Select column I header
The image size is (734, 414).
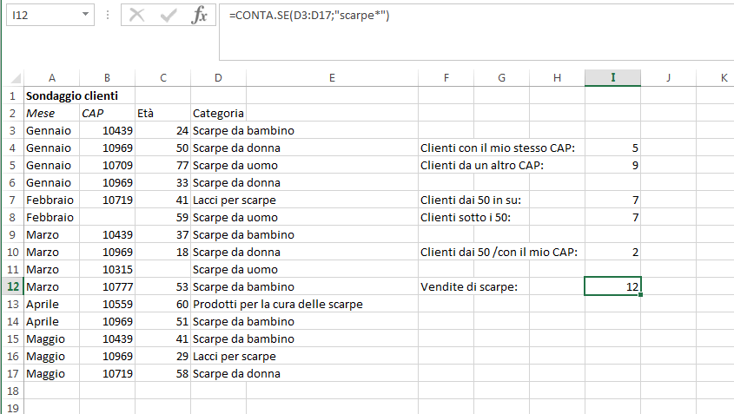[612, 77]
